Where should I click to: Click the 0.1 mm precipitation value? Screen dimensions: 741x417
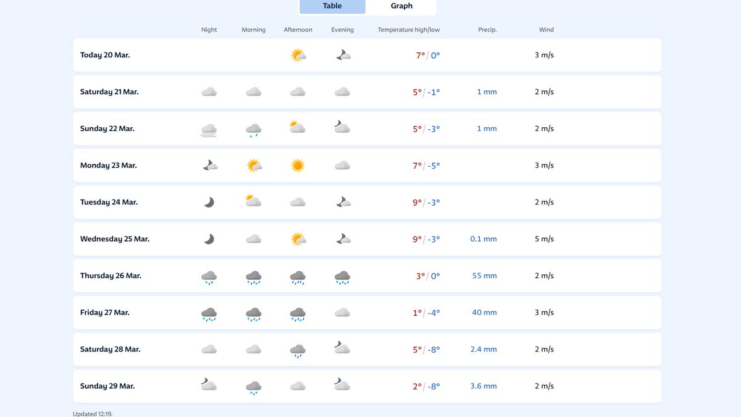tap(484, 239)
